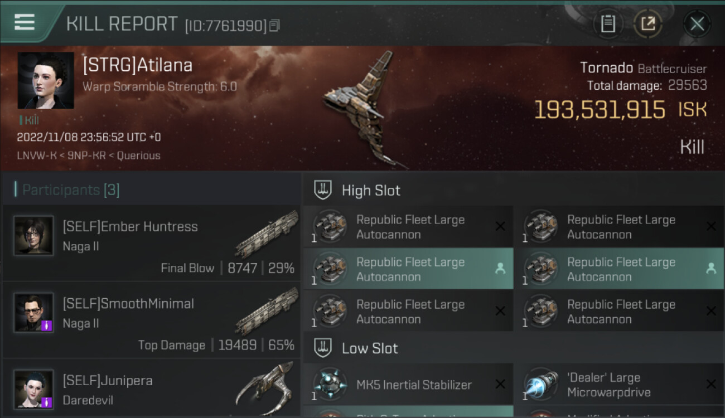Copy the kill report ID
This screenshot has width=725, height=418.
pyautogui.click(x=274, y=26)
